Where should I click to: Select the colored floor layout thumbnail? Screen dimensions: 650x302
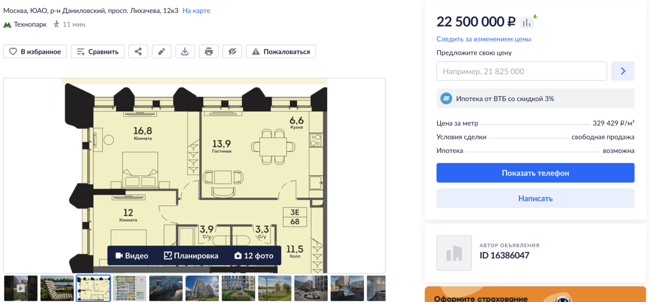tap(129, 288)
